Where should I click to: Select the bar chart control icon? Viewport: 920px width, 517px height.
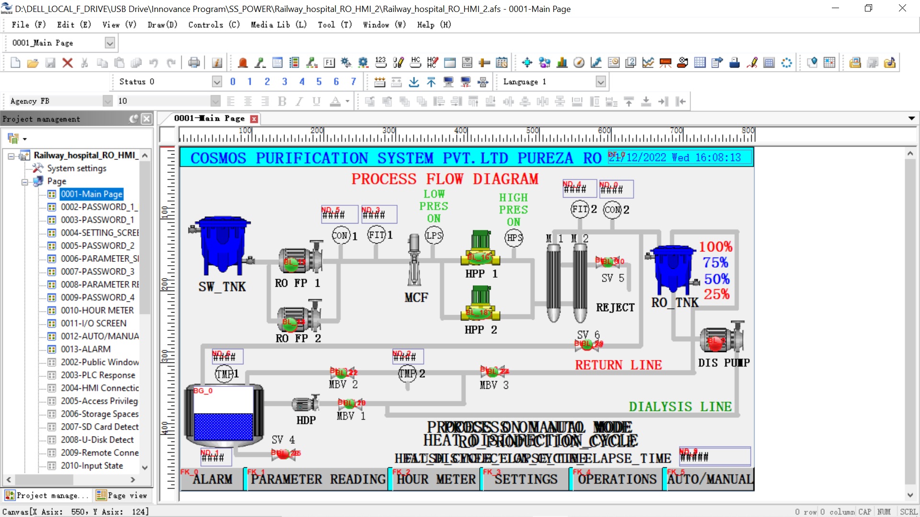[562, 63]
